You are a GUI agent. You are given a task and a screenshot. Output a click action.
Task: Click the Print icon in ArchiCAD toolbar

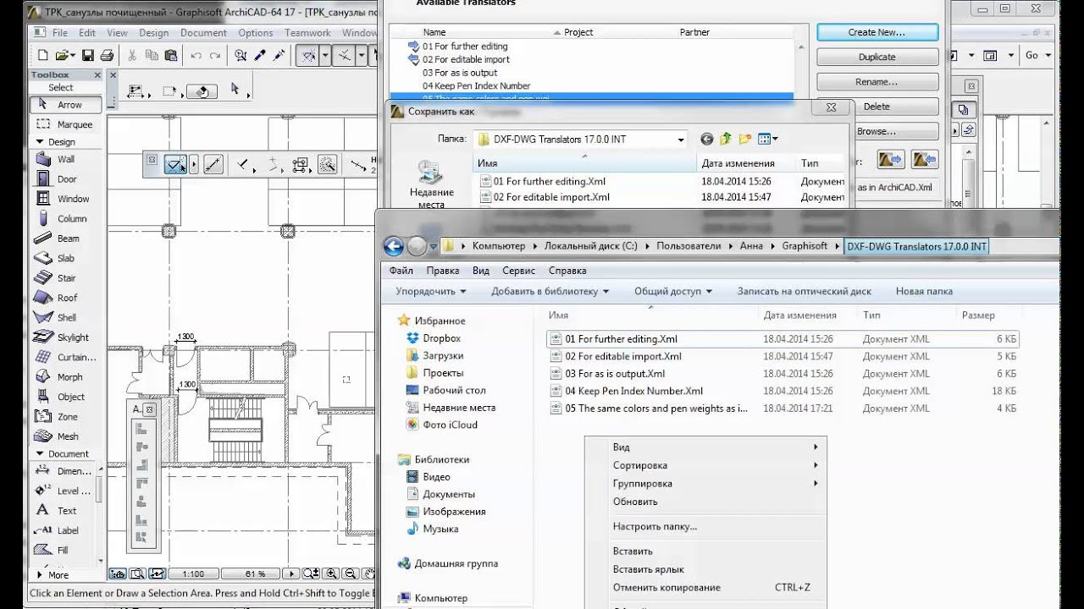coord(107,56)
